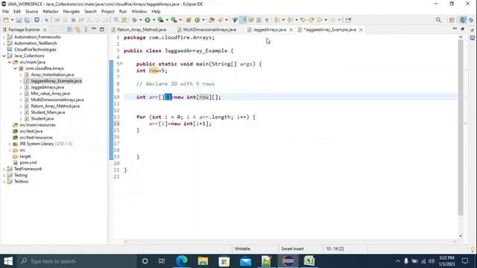This screenshot has height=268, width=477.
Task: Open the Refactor menu
Action: click(x=51, y=12)
